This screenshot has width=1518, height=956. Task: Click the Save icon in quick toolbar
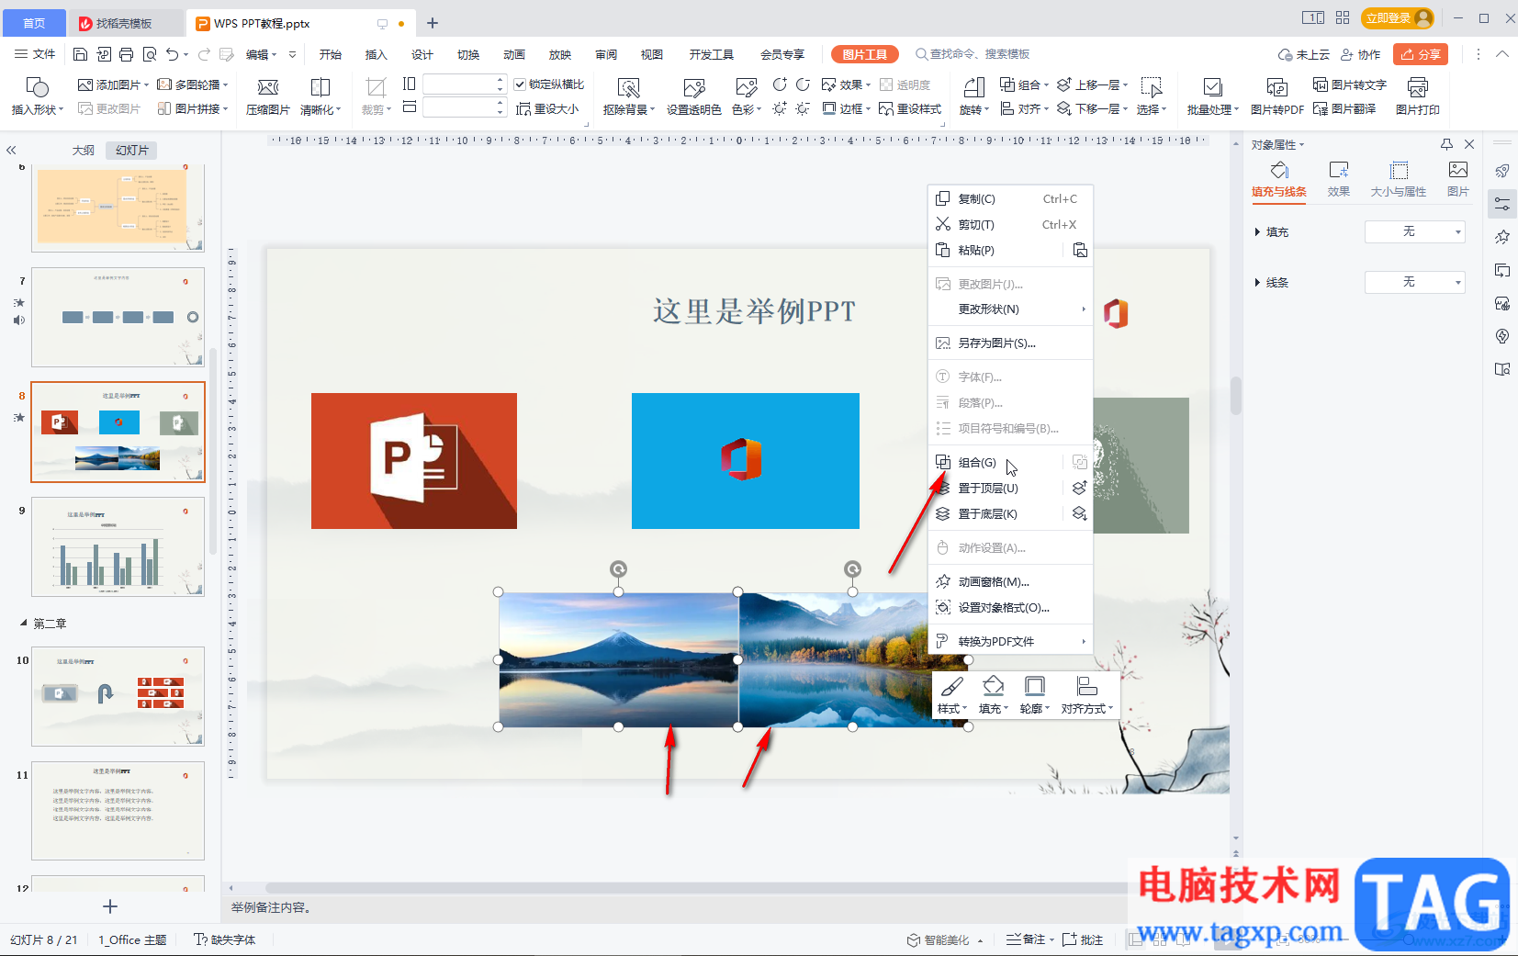(x=80, y=54)
